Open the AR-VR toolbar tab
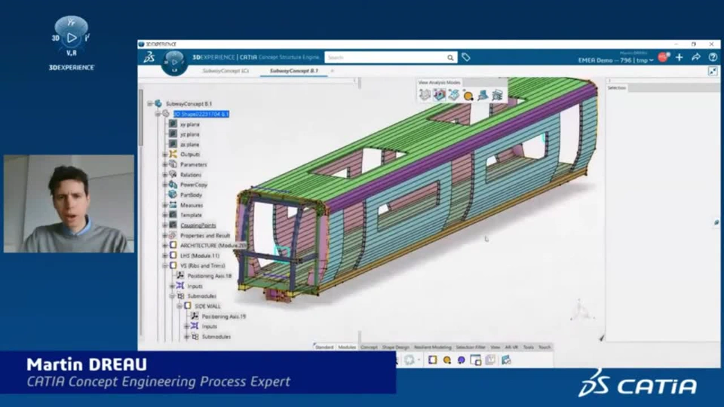Screen dimensions: 724x407 [x=511, y=347]
